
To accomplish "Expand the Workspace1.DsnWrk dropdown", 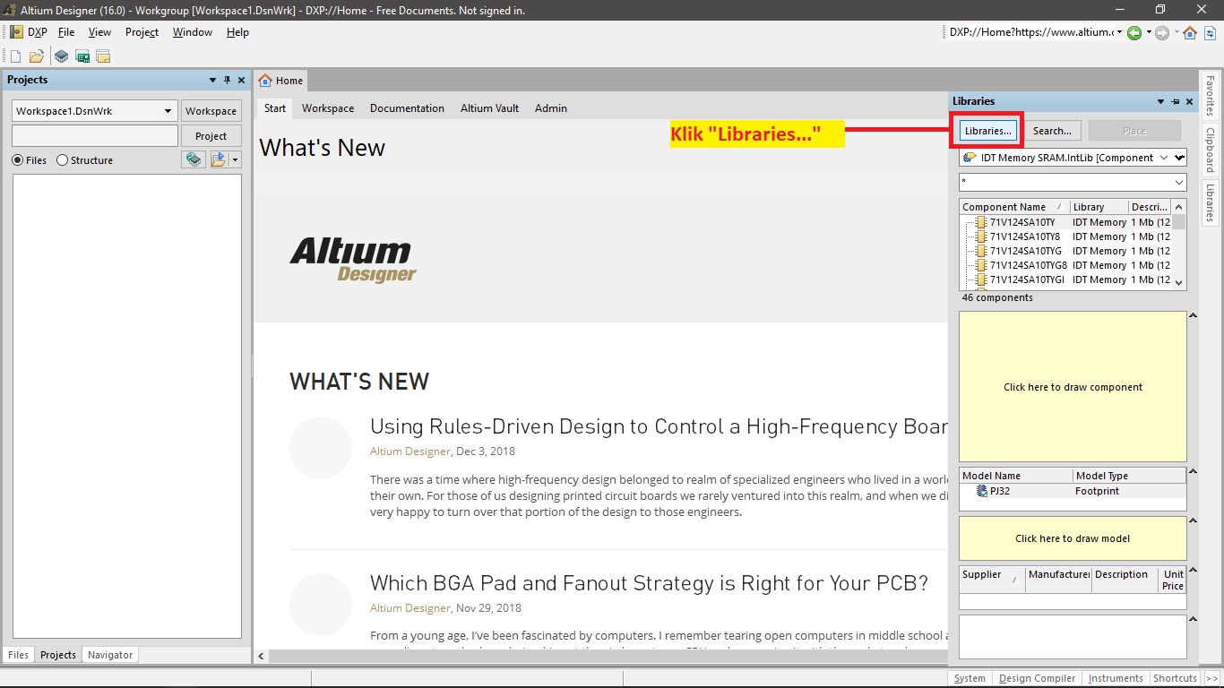I will 168,111.
